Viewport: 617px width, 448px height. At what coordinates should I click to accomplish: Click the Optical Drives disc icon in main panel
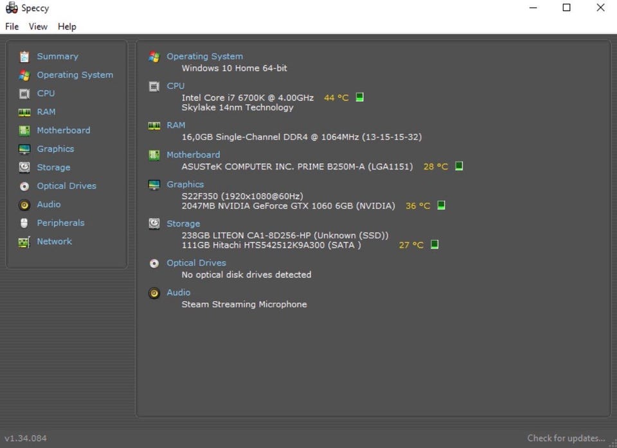(x=154, y=263)
